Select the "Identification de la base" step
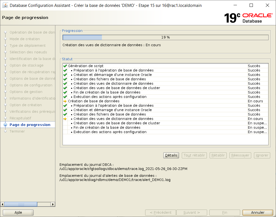The image size is (276, 217). coord(32,59)
